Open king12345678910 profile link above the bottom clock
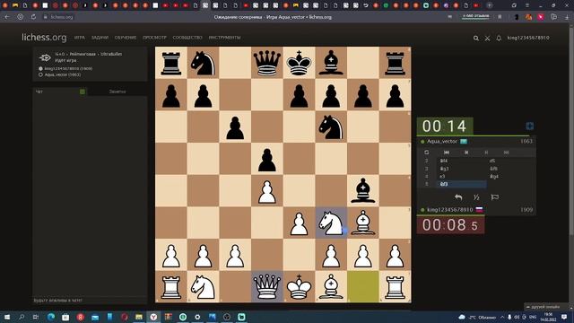 point(450,210)
